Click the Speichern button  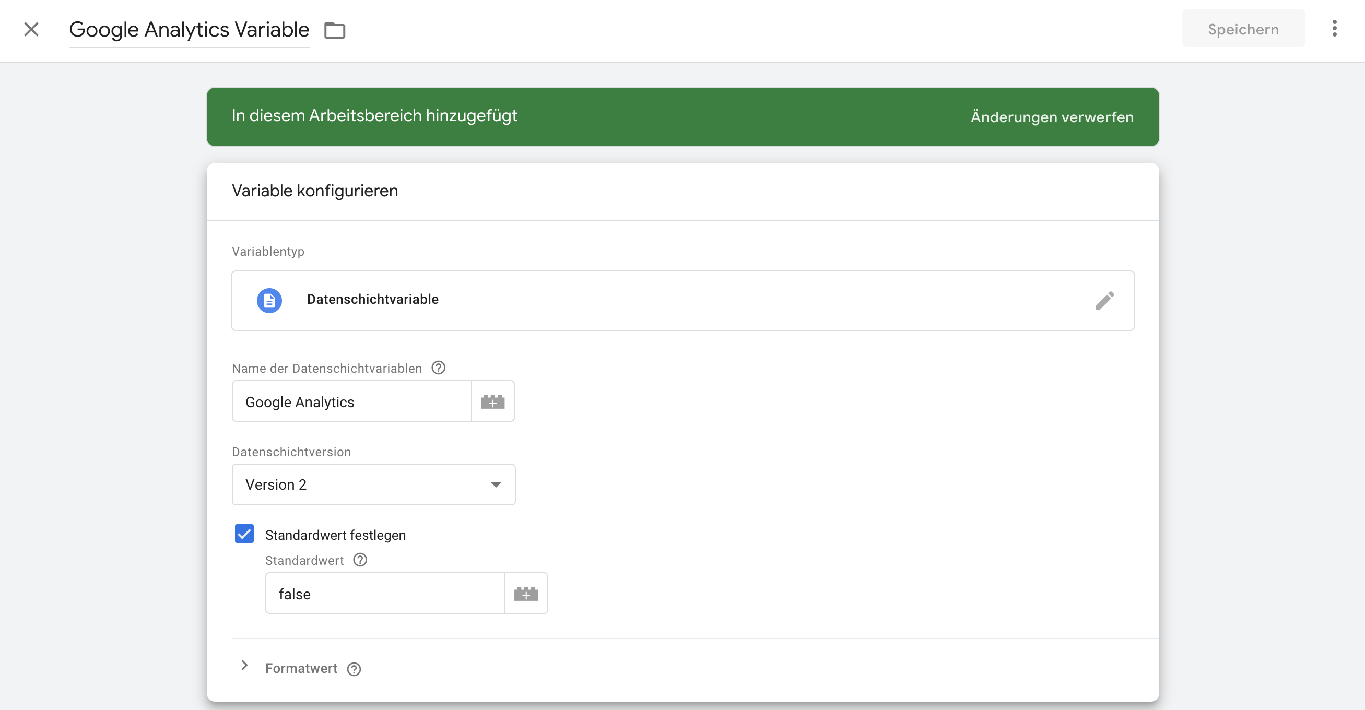coord(1243,29)
